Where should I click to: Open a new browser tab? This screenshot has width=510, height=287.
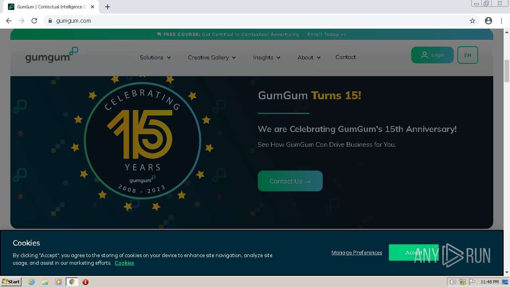108,7
